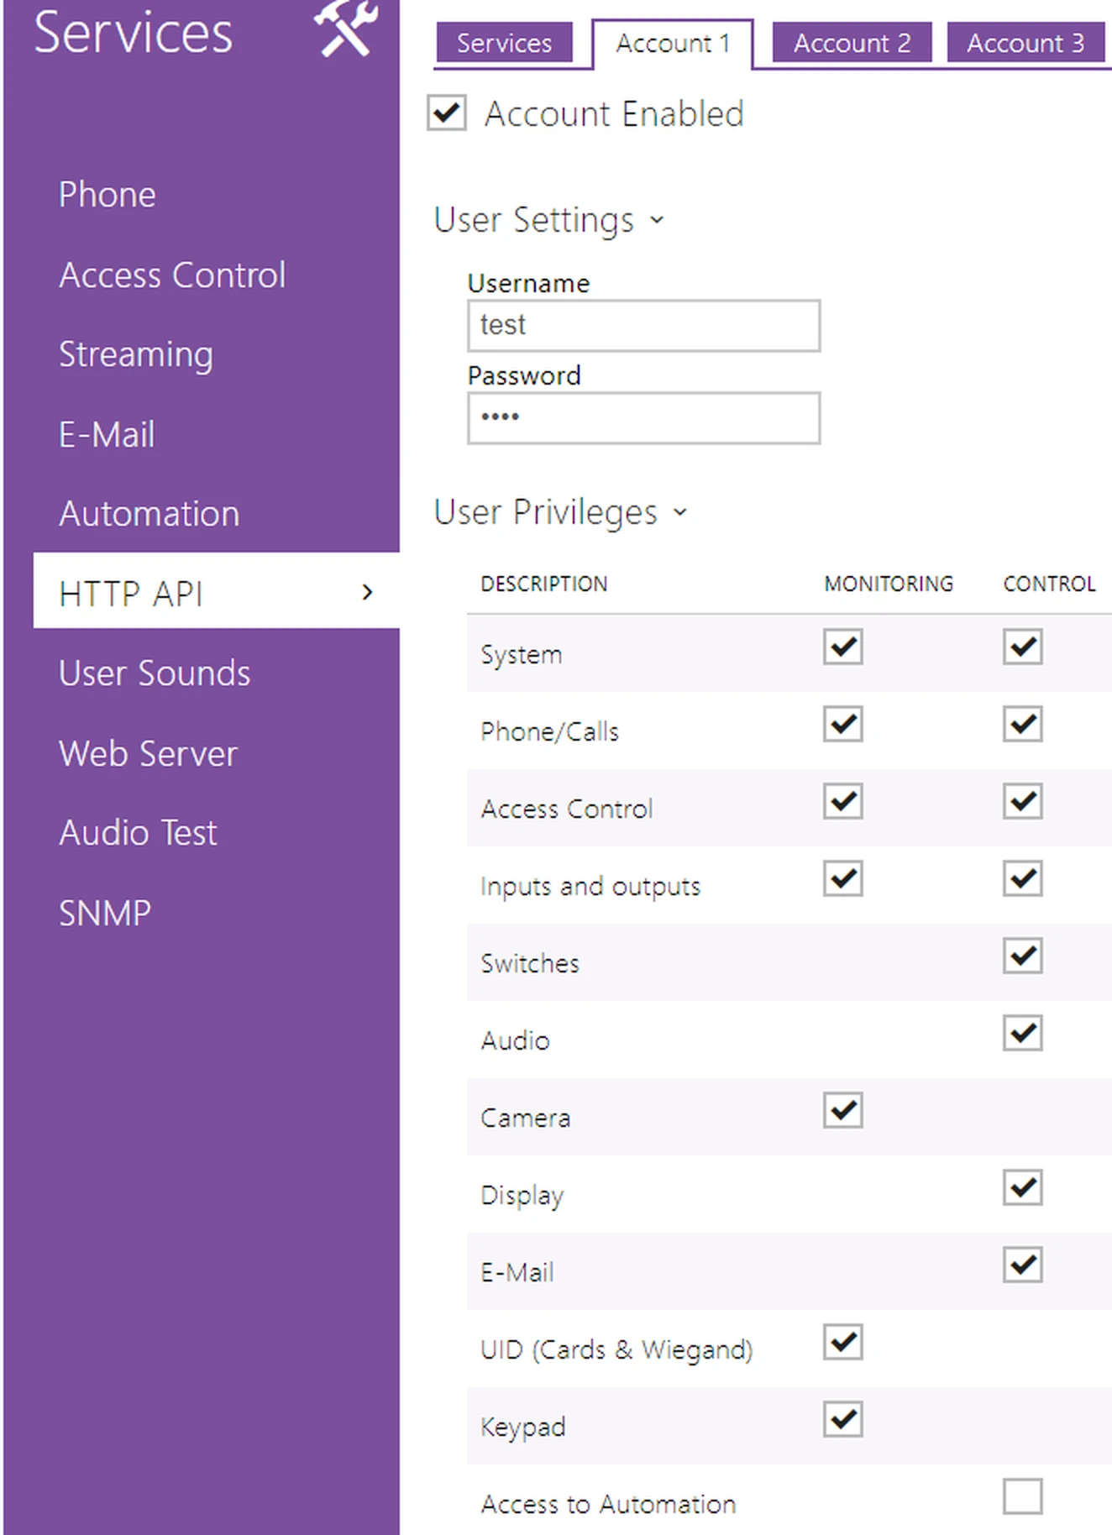Uncheck Display control privilege
Image resolution: width=1112 pixels, height=1535 pixels.
click(x=1023, y=1187)
